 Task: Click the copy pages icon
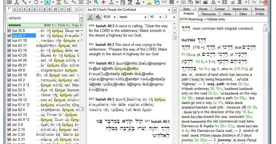click(x=190, y=2)
